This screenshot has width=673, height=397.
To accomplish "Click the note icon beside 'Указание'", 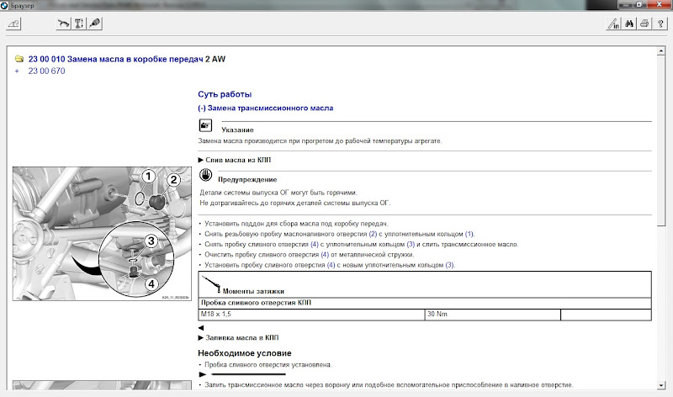I will (205, 125).
